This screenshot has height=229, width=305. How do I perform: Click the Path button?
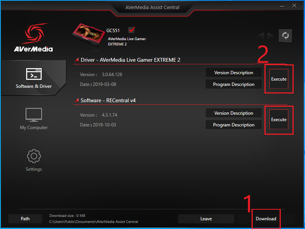click(x=25, y=219)
